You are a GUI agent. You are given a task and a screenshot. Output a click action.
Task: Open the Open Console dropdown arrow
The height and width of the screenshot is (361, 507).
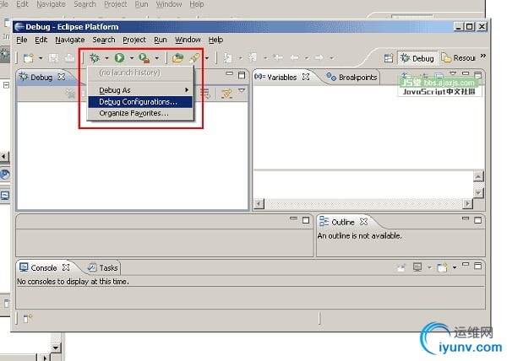click(455, 267)
